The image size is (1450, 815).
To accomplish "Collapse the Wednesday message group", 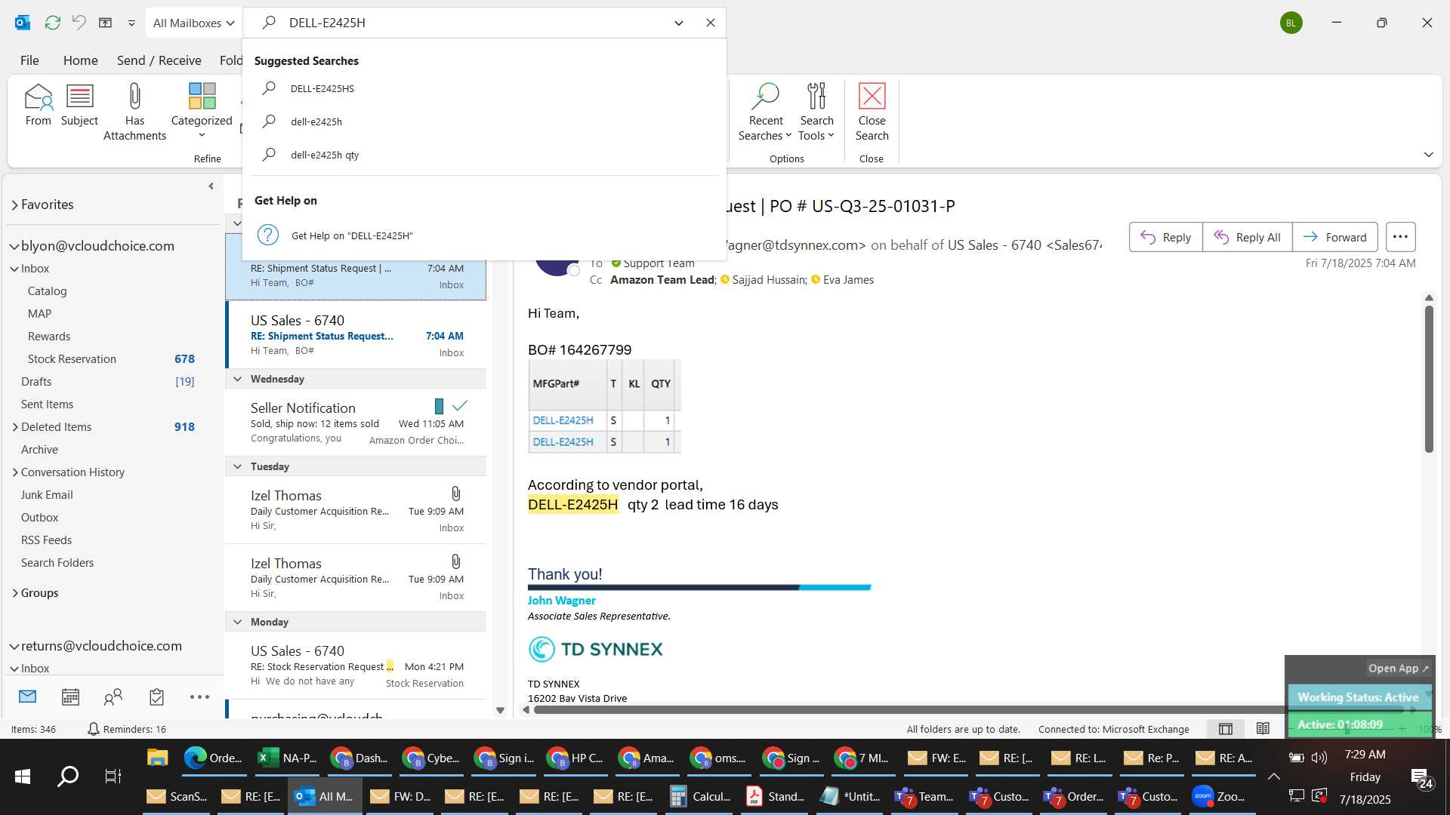I will (x=237, y=379).
